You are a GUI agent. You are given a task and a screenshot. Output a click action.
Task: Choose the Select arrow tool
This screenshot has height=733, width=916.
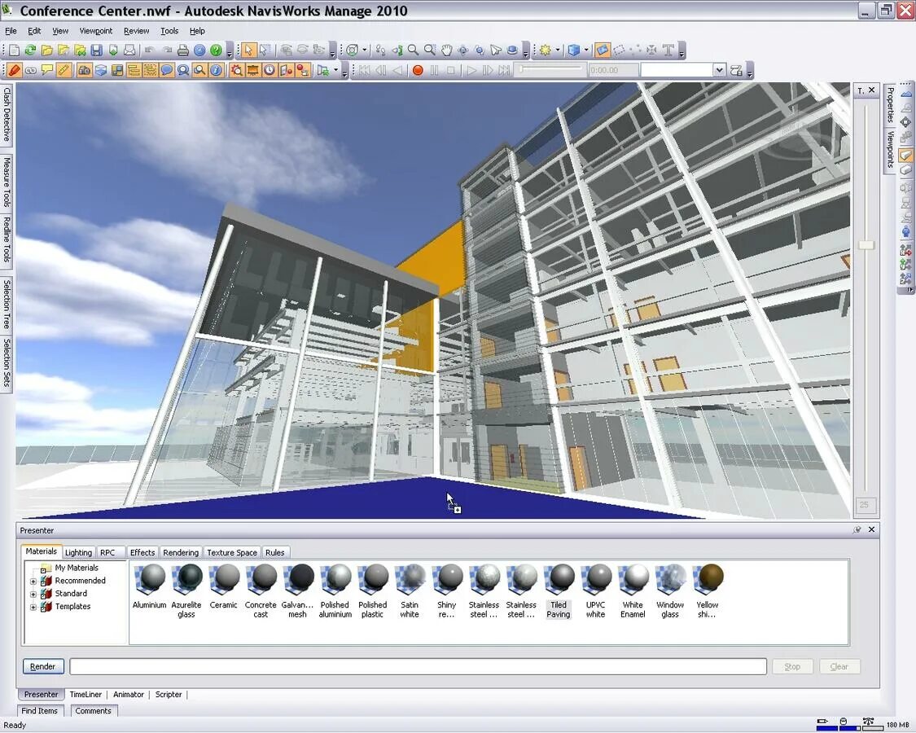[x=249, y=50]
